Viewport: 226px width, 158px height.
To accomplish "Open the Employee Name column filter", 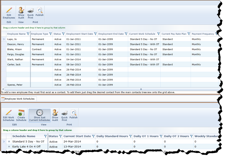I will point(28,34).
